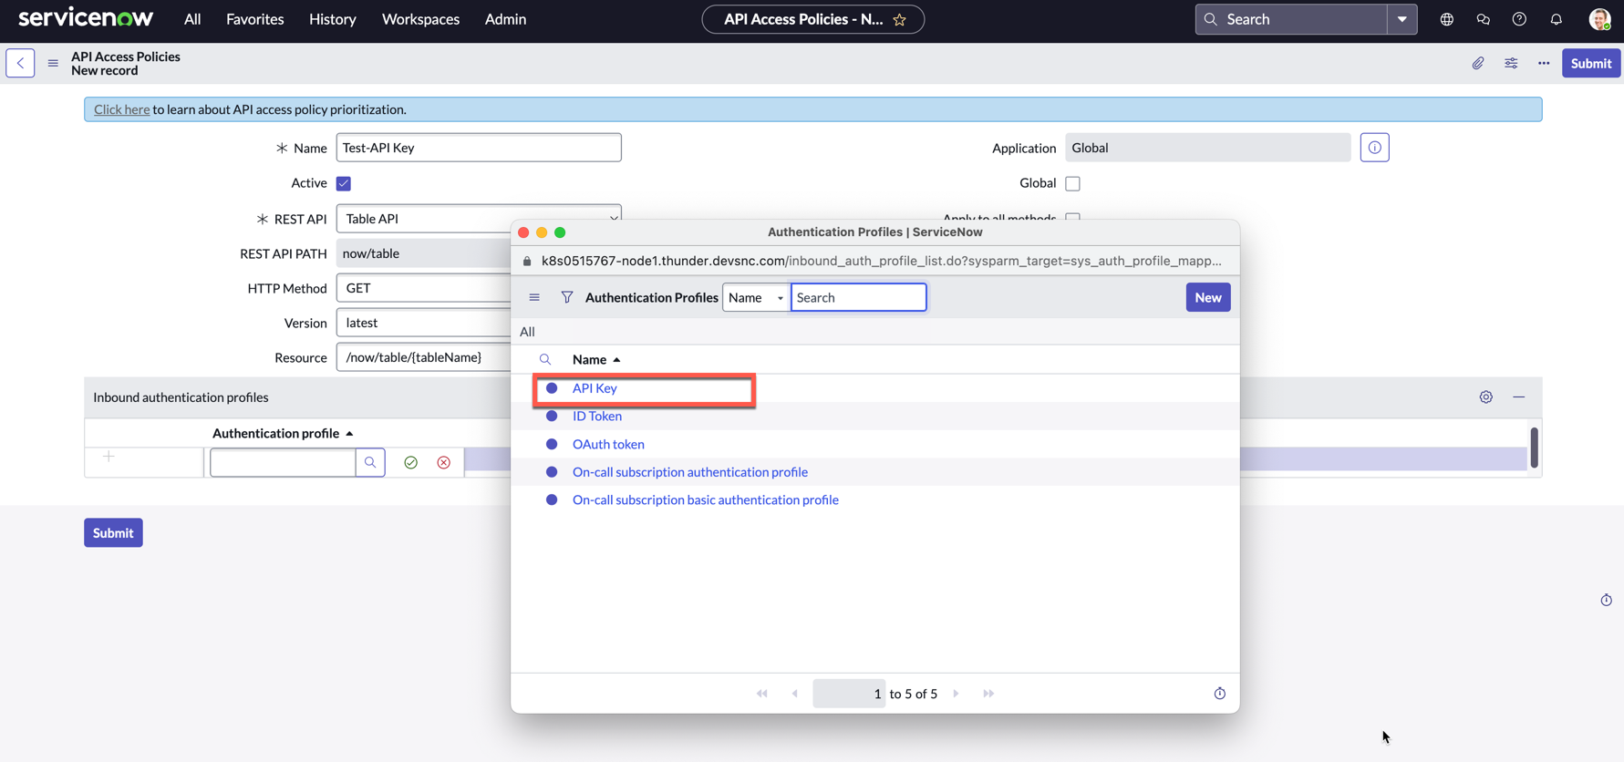Open the Version latest dropdown

(x=424, y=323)
